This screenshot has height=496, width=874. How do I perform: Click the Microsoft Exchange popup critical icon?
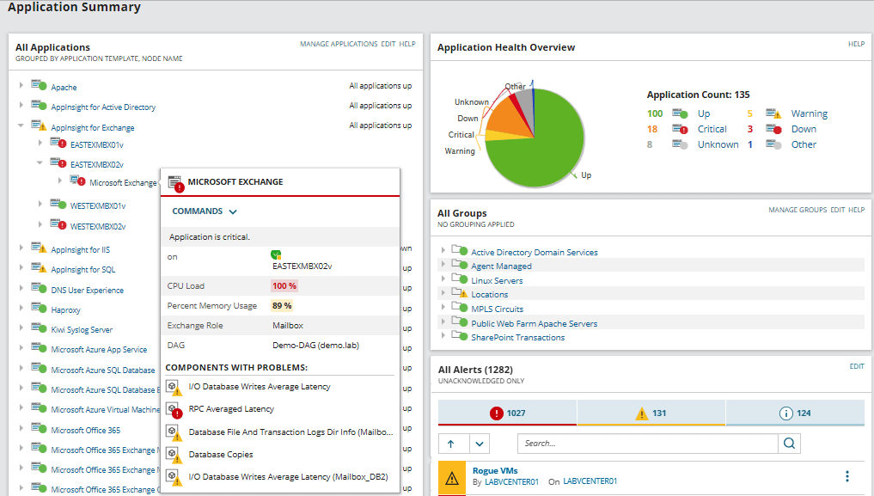tap(176, 184)
